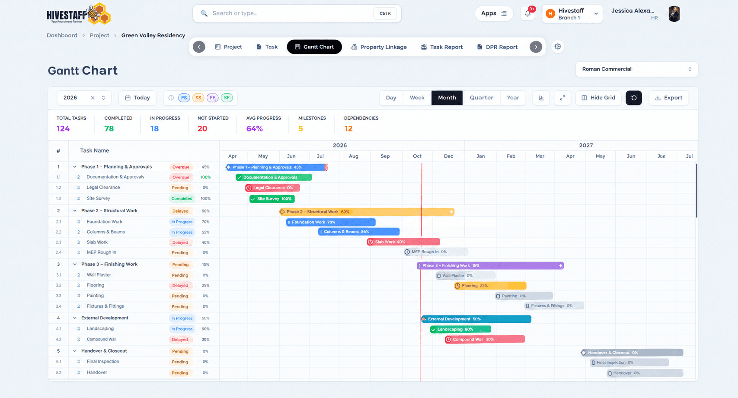Click the Total Tasks 124 stat
Viewport: 738px width, 398px height.
click(x=71, y=124)
